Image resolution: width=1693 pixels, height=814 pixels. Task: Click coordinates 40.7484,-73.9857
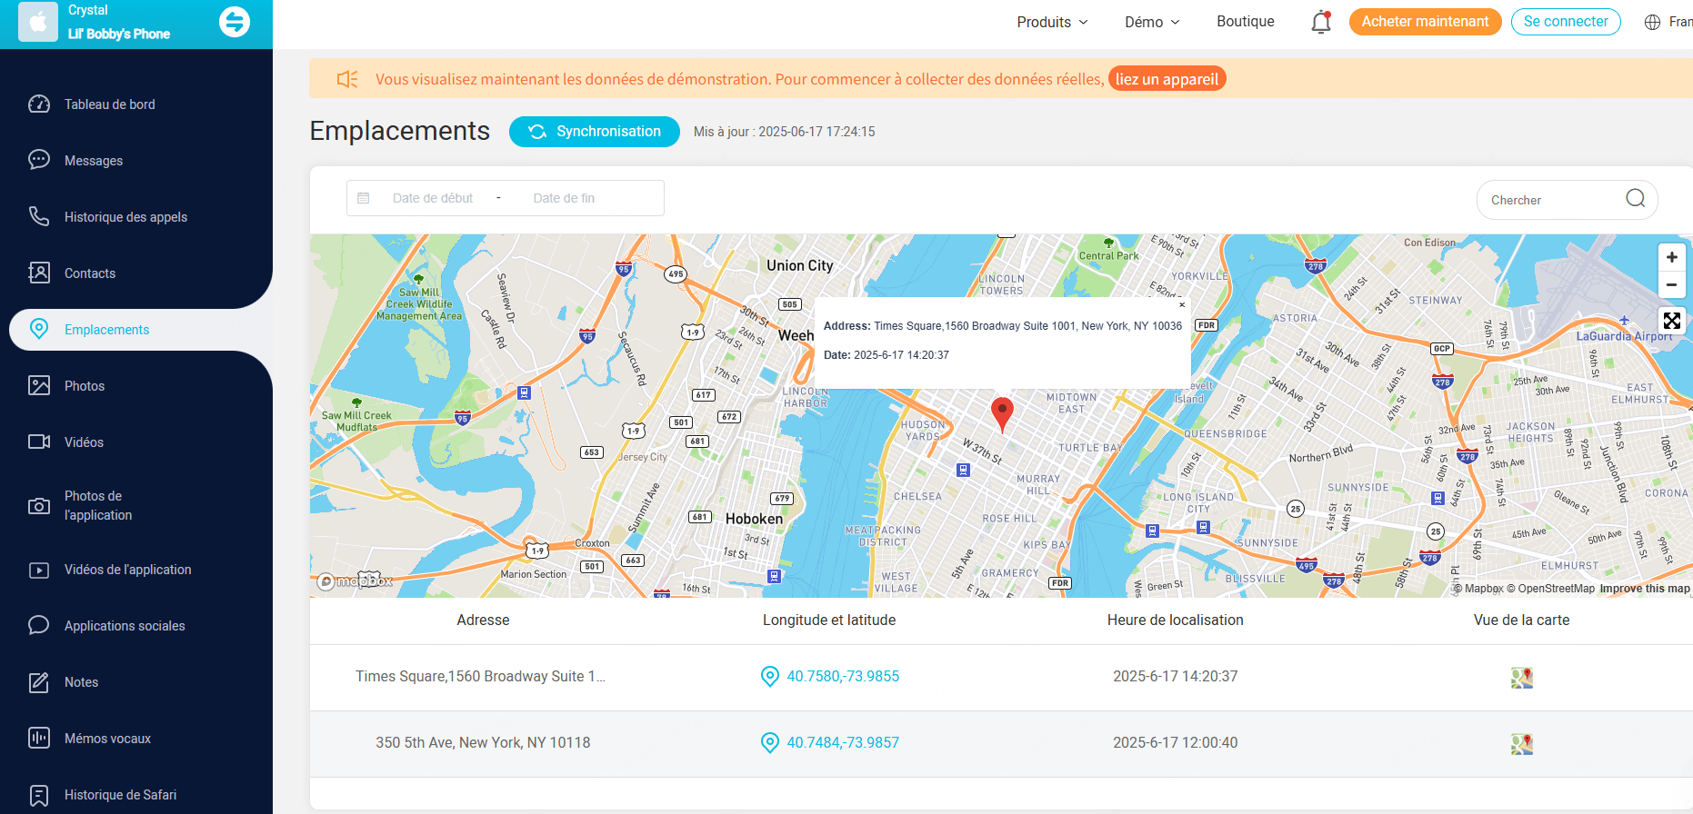[843, 742]
